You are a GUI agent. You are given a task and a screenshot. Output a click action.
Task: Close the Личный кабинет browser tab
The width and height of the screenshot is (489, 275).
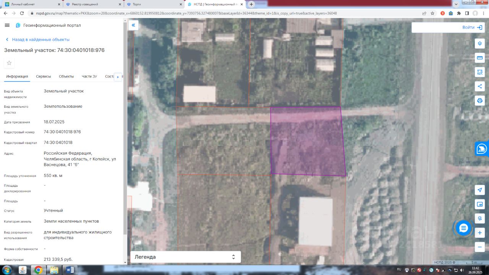[58, 4]
